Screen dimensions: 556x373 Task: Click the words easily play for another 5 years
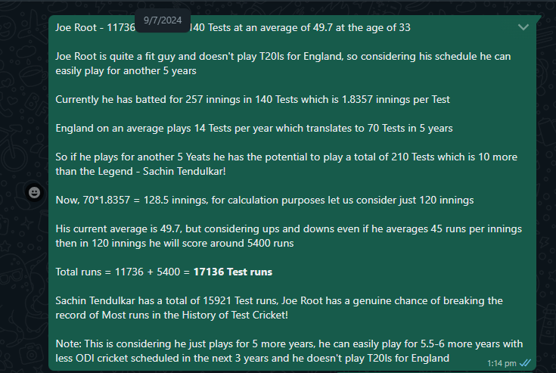pyautogui.click(x=126, y=71)
